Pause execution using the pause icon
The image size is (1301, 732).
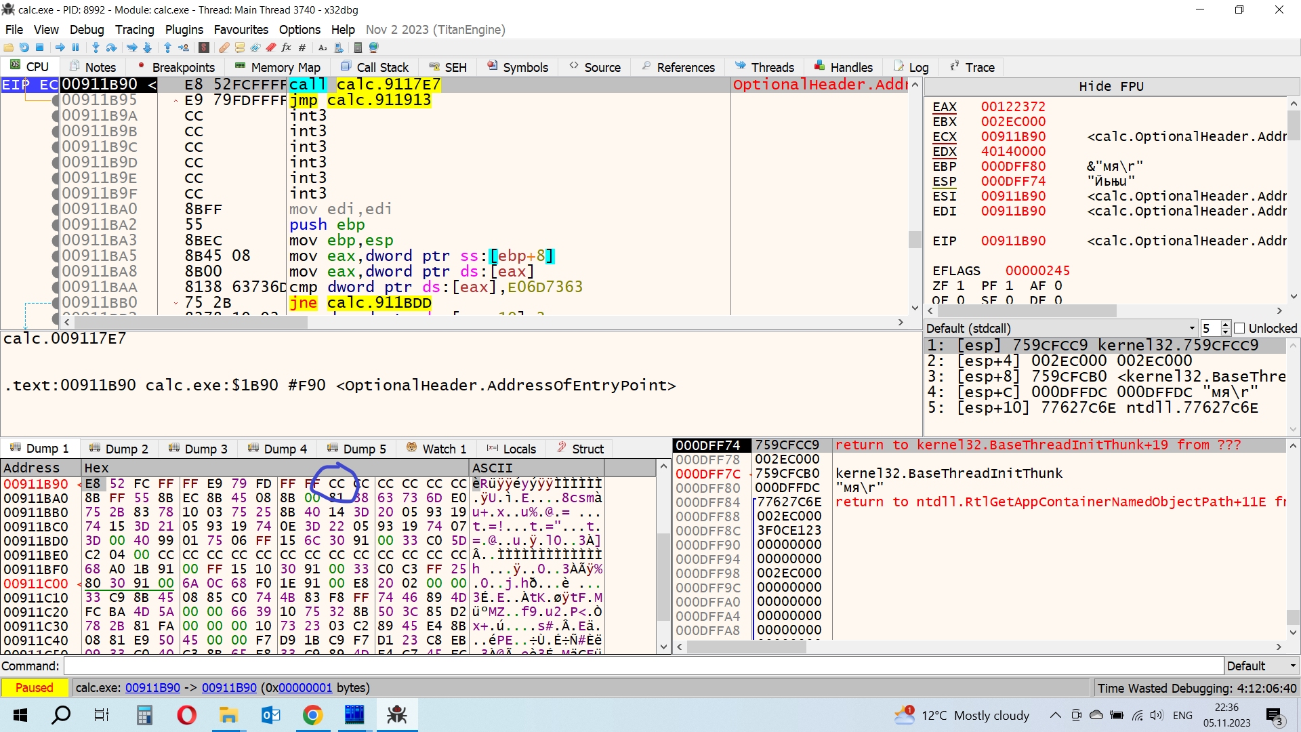click(x=76, y=47)
